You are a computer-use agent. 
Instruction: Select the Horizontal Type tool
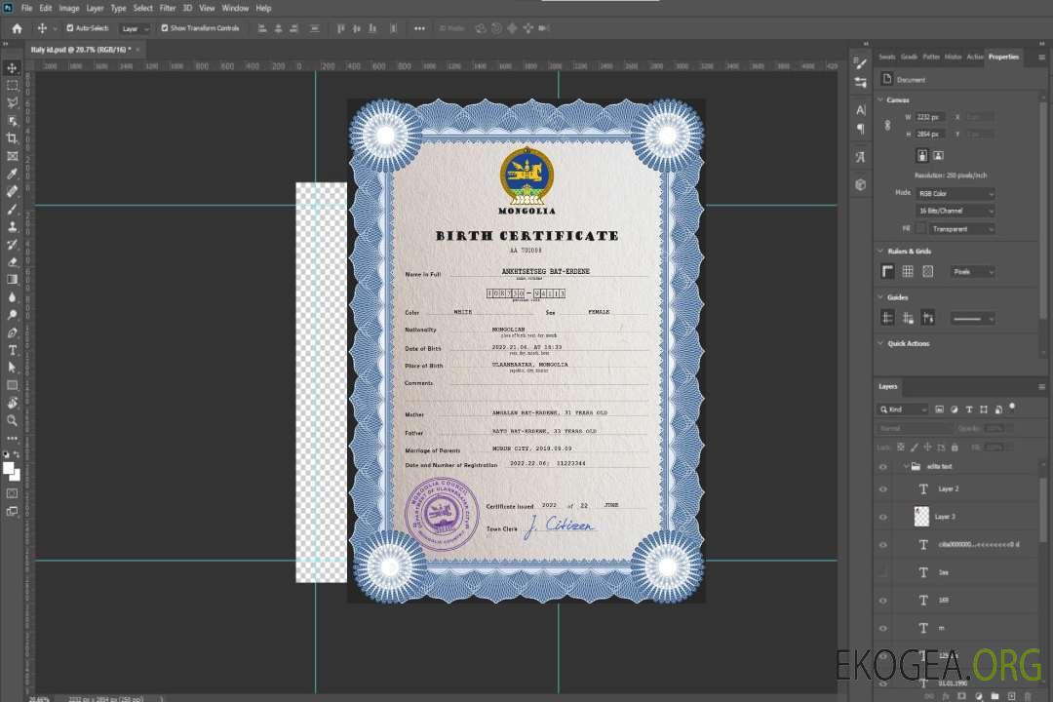tap(12, 350)
